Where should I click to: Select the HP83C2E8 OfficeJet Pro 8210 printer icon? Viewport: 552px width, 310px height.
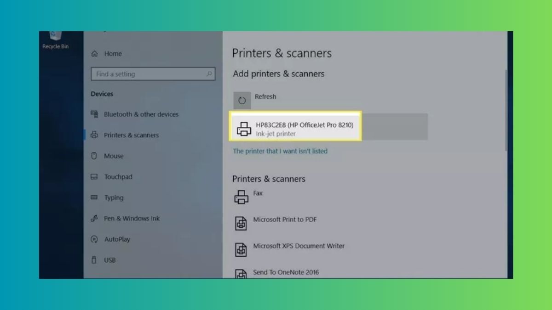[x=244, y=129]
